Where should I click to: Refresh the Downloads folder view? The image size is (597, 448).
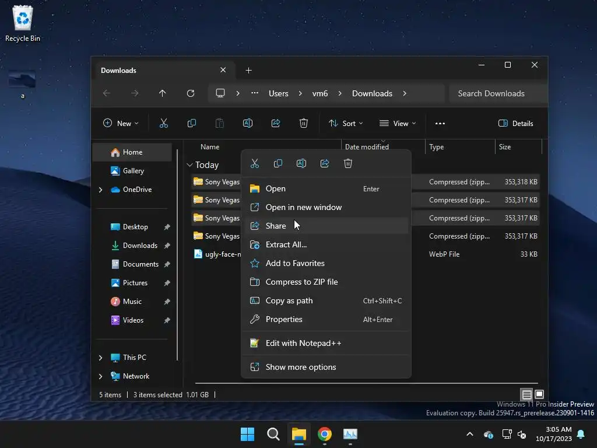pos(191,93)
